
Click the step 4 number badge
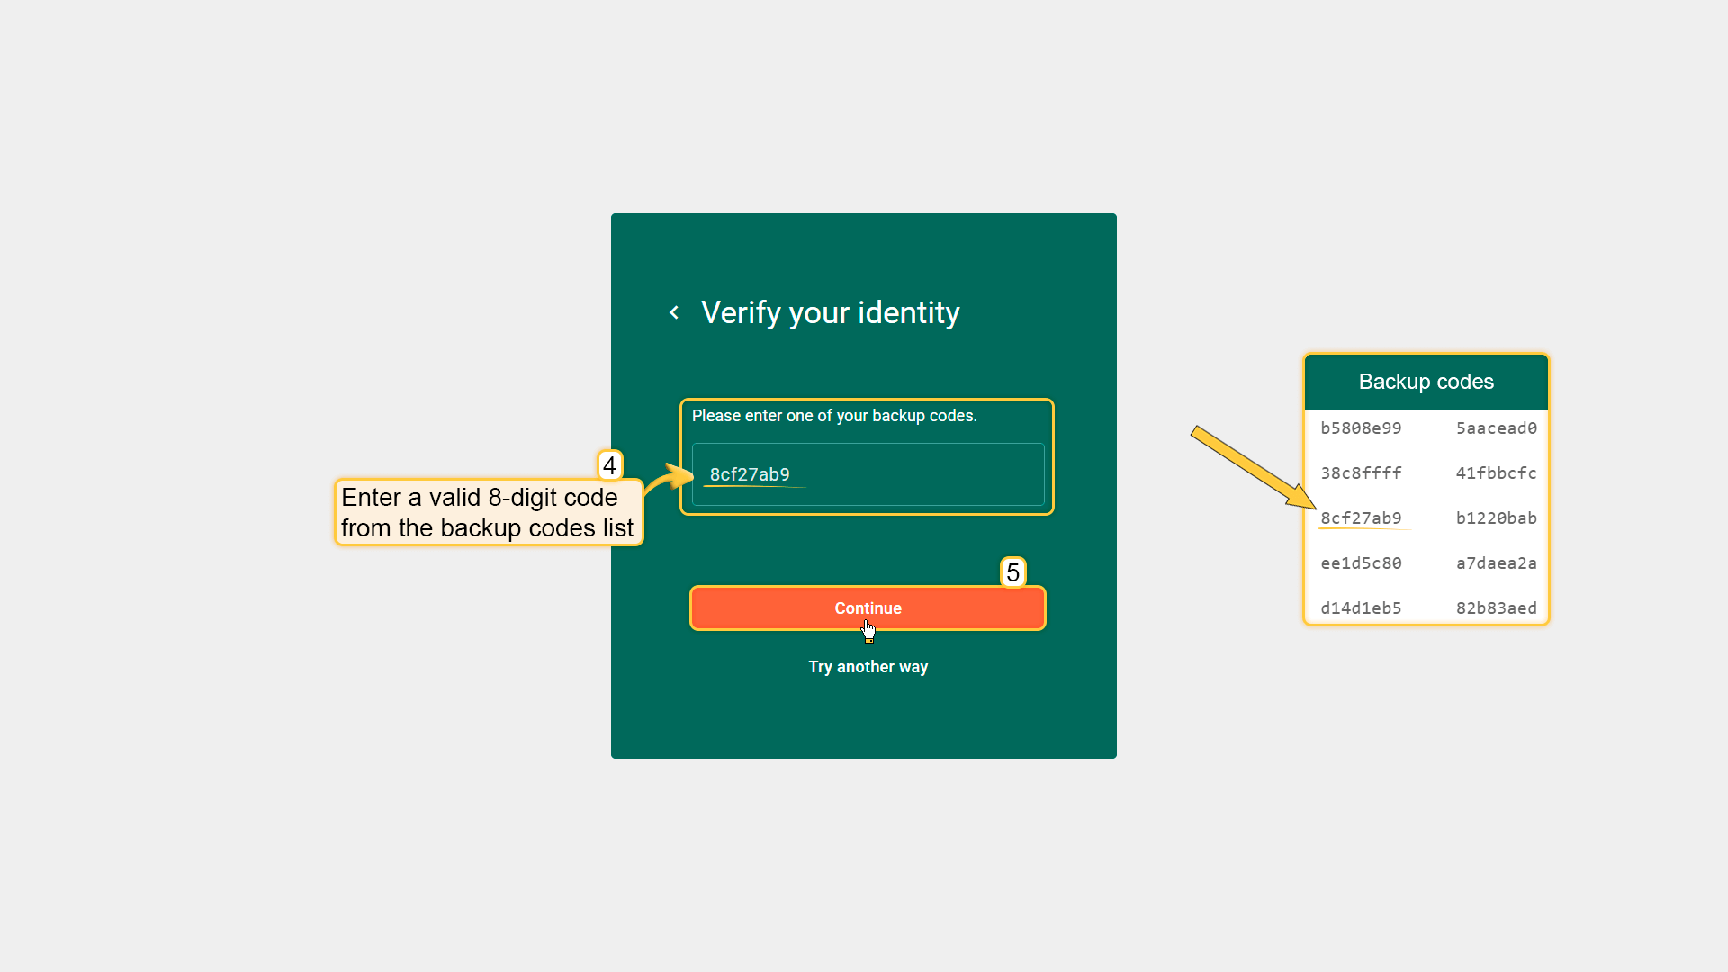pos(610,465)
